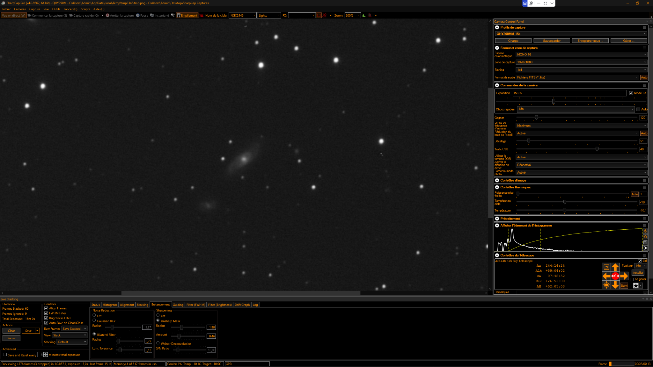Click the Unsharp Mask Amount slider handle

pos(179,336)
